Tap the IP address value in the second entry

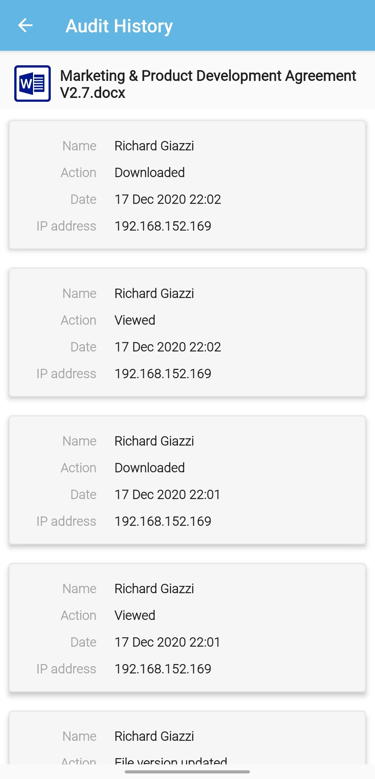(x=163, y=374)
